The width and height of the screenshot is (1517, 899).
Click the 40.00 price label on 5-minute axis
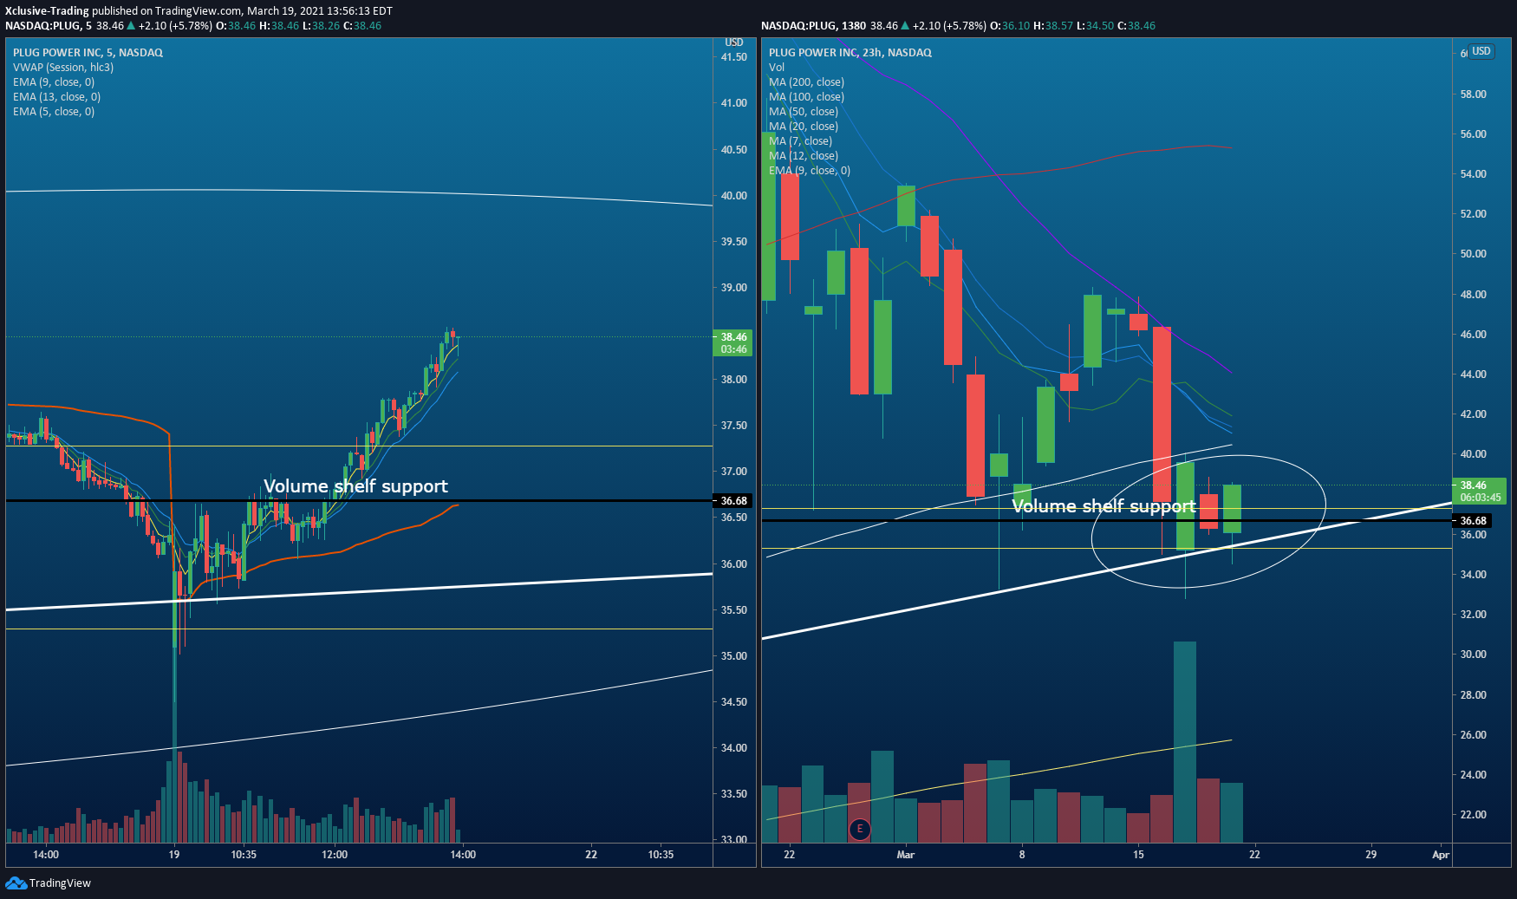point(734,196)
